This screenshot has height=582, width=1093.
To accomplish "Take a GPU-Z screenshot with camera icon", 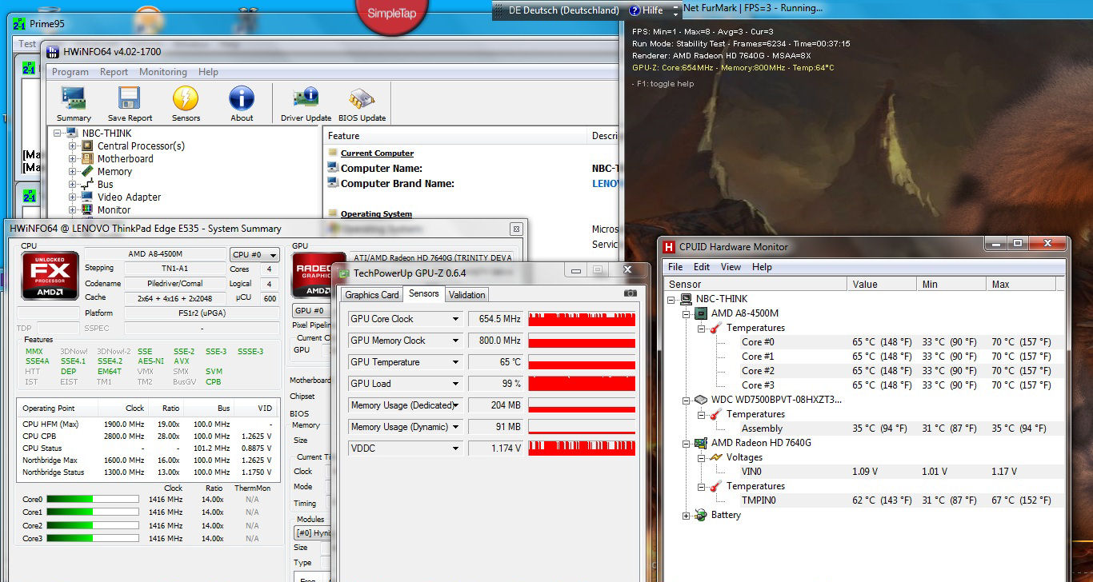I will coord(631,293).
